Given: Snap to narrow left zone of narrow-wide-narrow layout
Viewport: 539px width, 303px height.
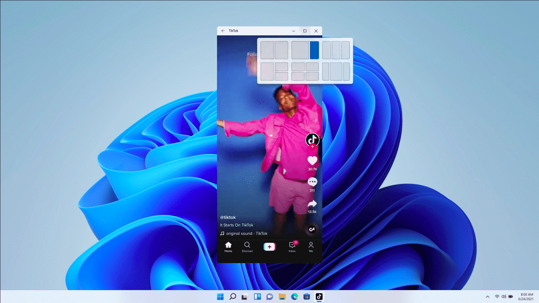Looking at the screenshot, I should pyautogui.click(x=325, y=71).
